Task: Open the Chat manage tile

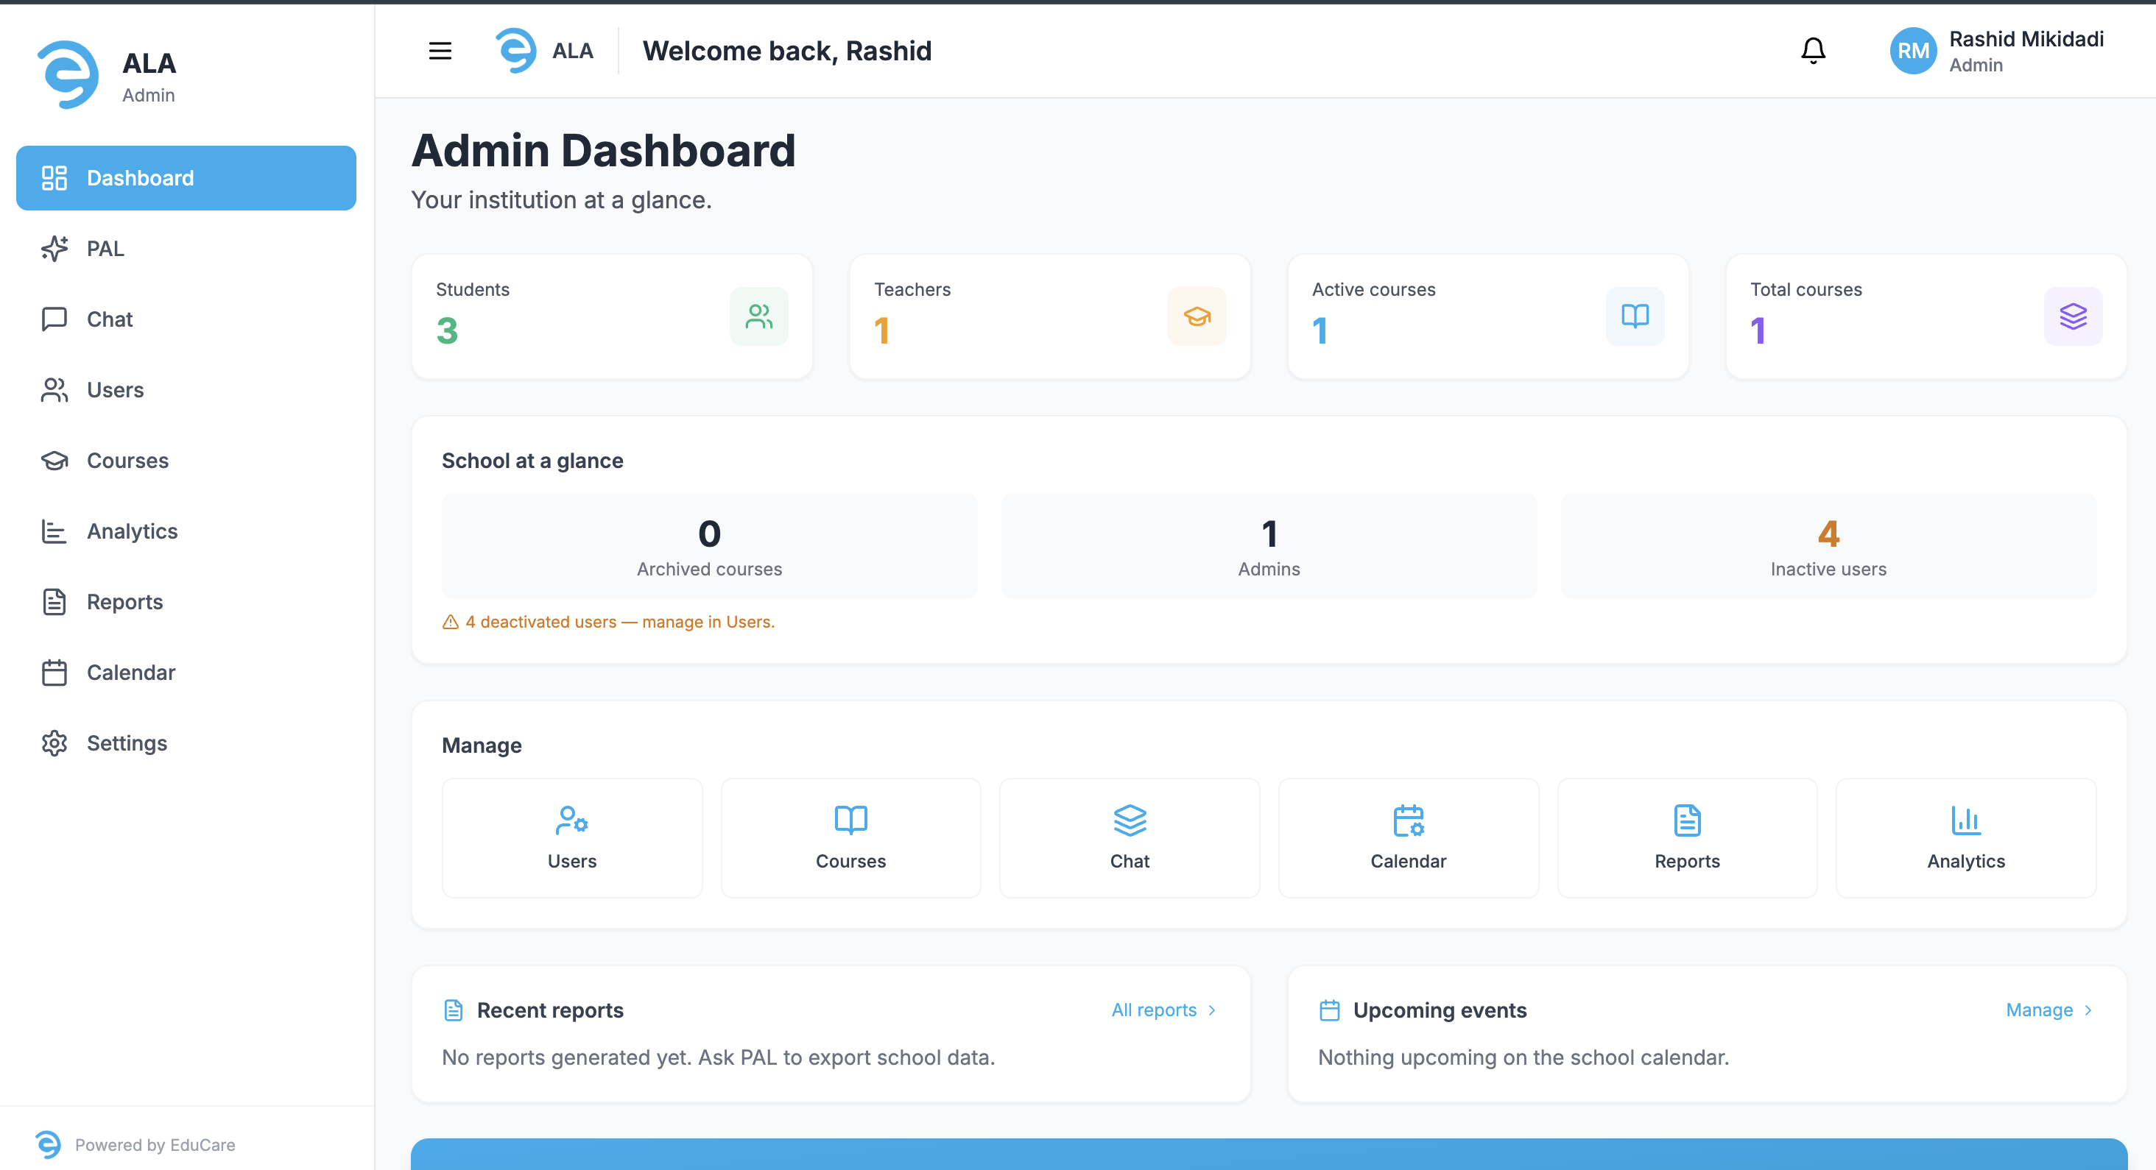Action: 1129,838
